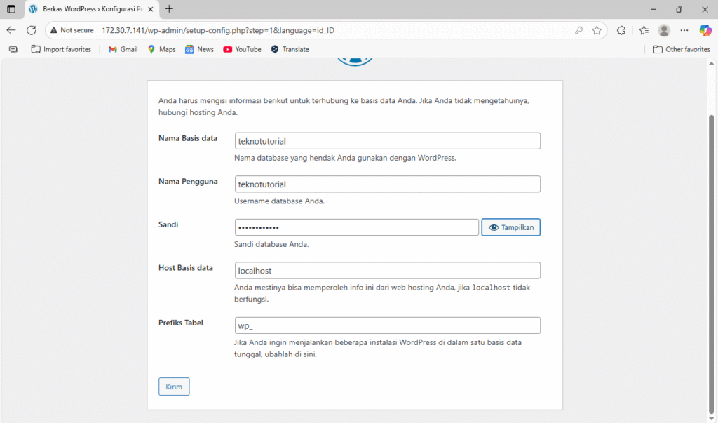Close the browser window
Screen dimensions: 718x423
pyautogui.click(x=705, y=9)
